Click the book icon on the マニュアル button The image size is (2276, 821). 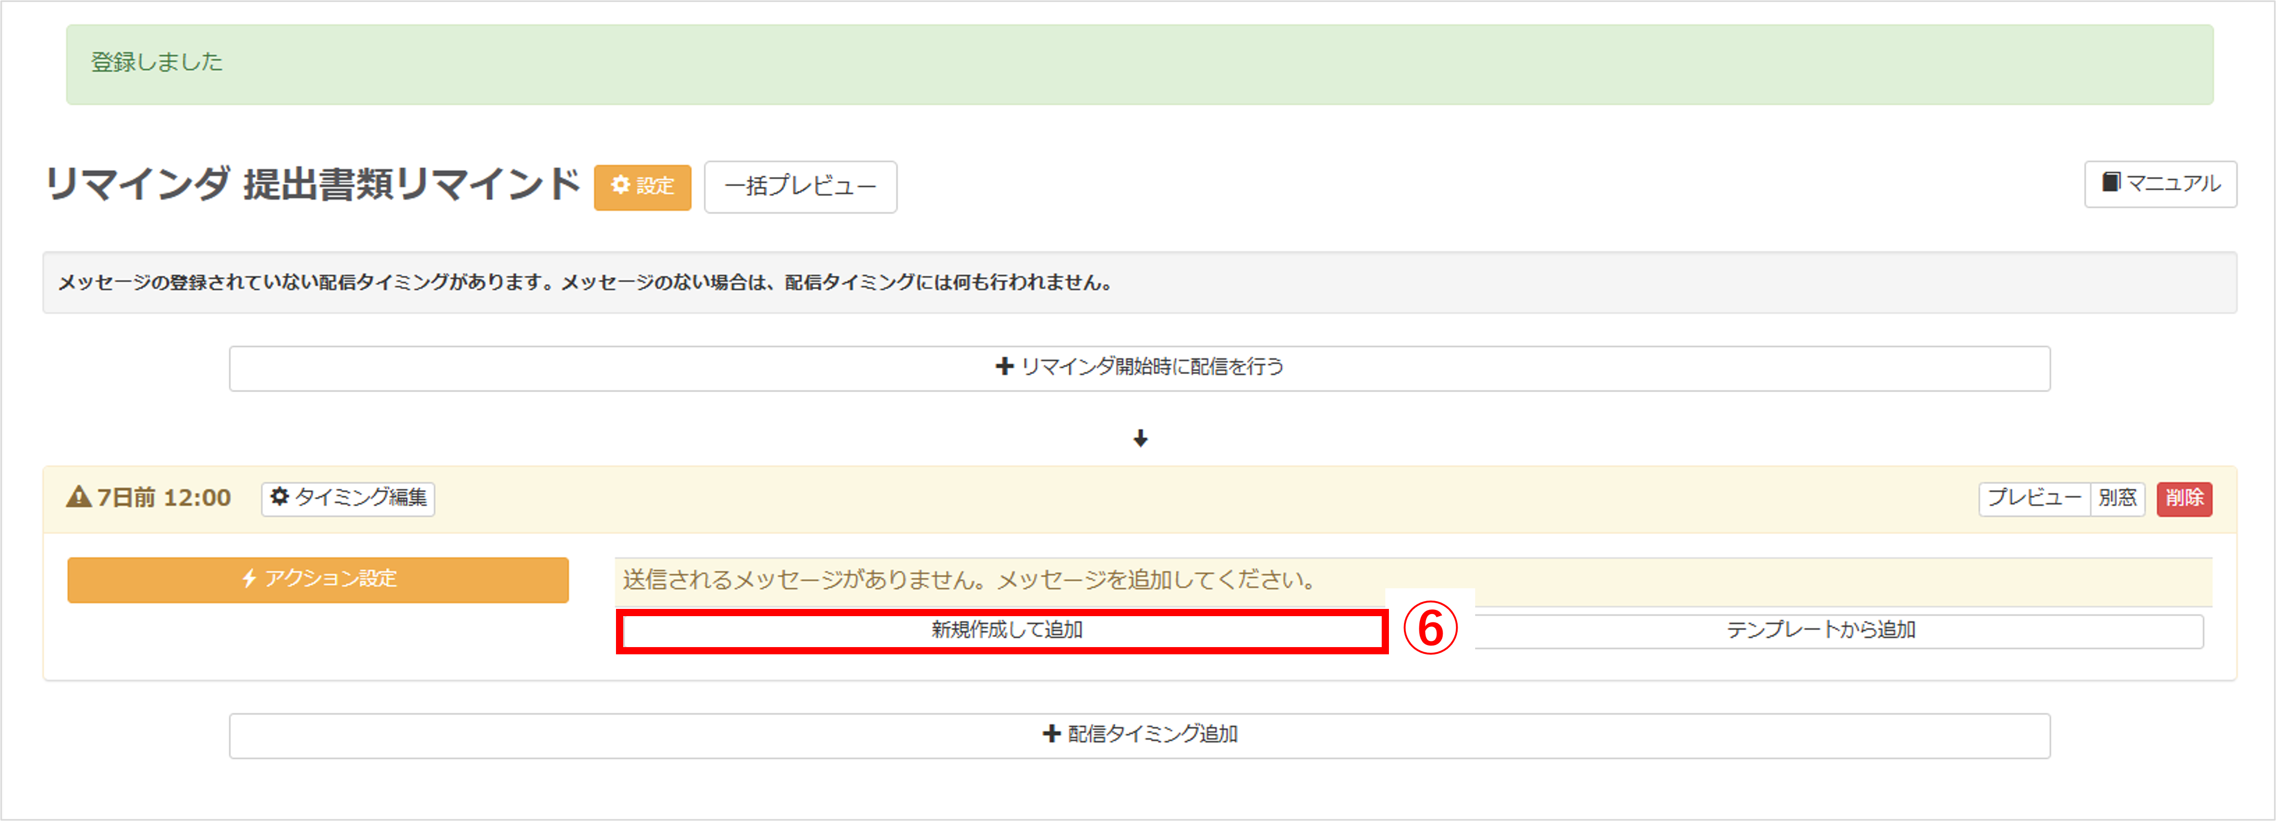click(2111, 182)
